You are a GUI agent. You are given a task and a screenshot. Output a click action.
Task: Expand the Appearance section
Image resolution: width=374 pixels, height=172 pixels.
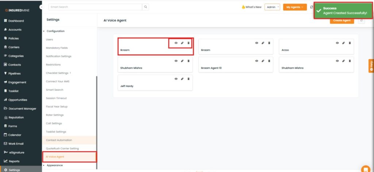tap(54, 165)
